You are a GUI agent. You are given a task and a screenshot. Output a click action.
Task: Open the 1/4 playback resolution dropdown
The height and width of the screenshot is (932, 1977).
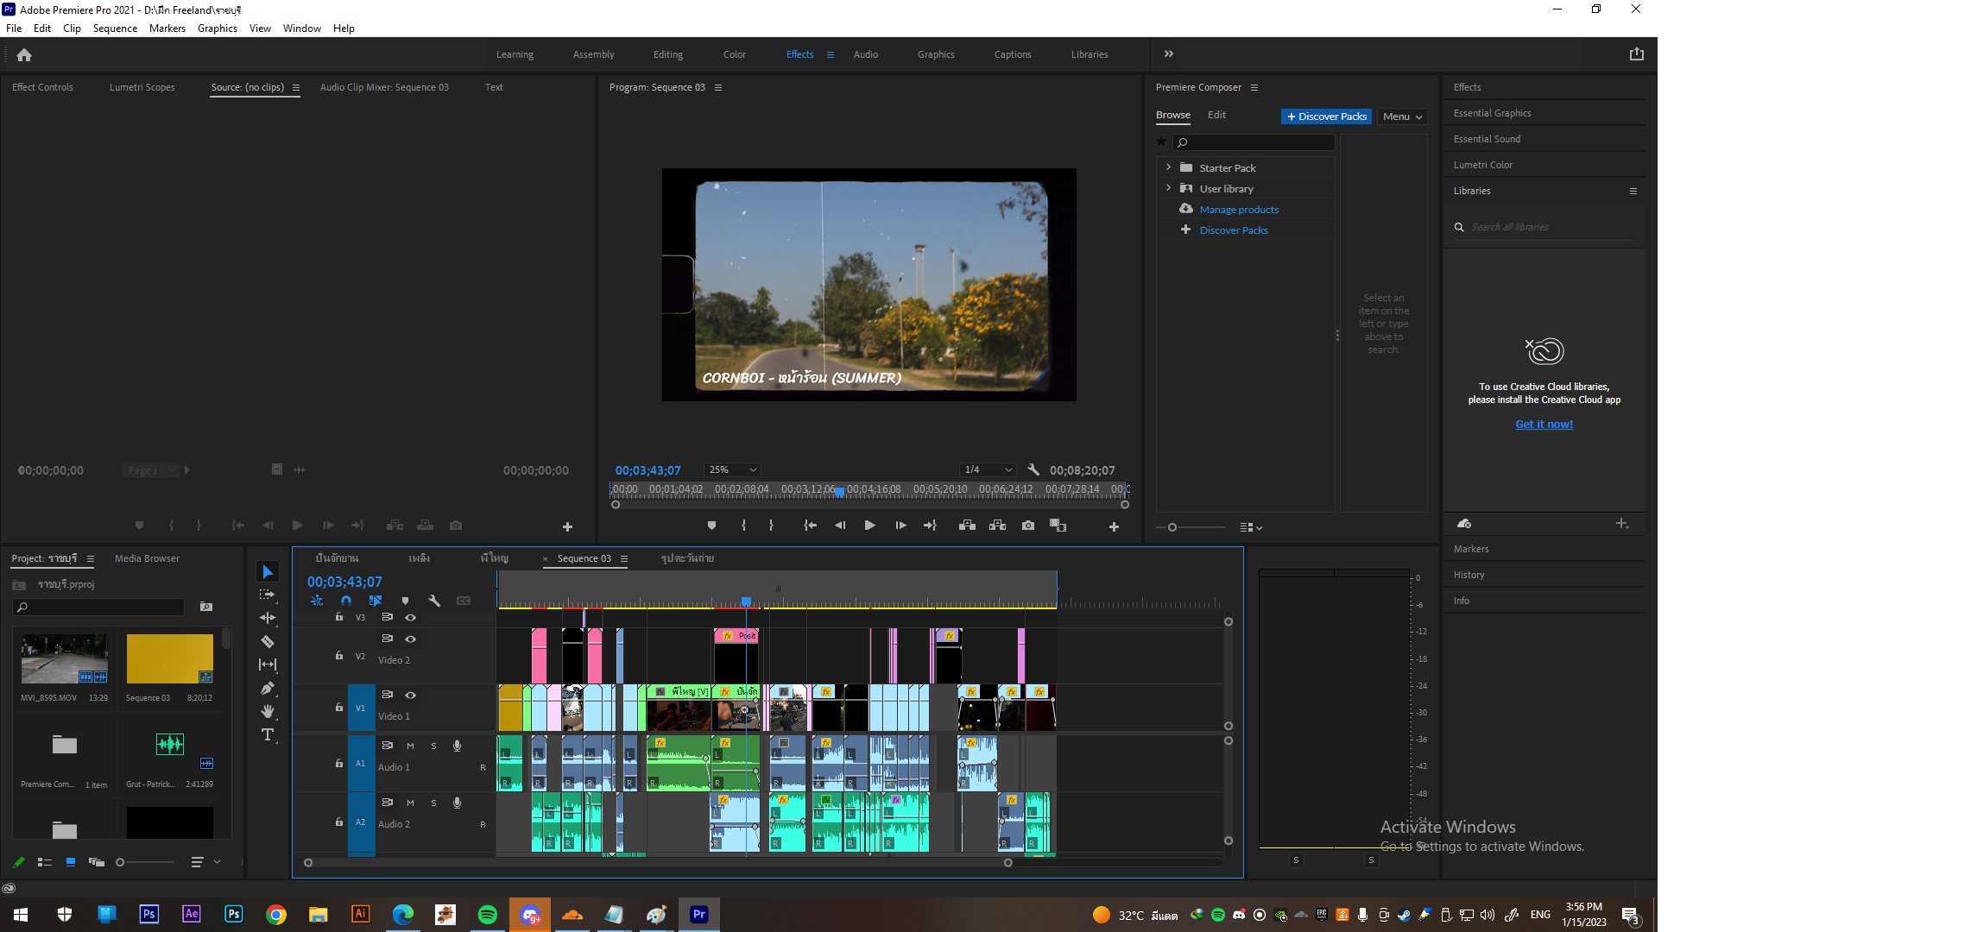pos(988,469)
